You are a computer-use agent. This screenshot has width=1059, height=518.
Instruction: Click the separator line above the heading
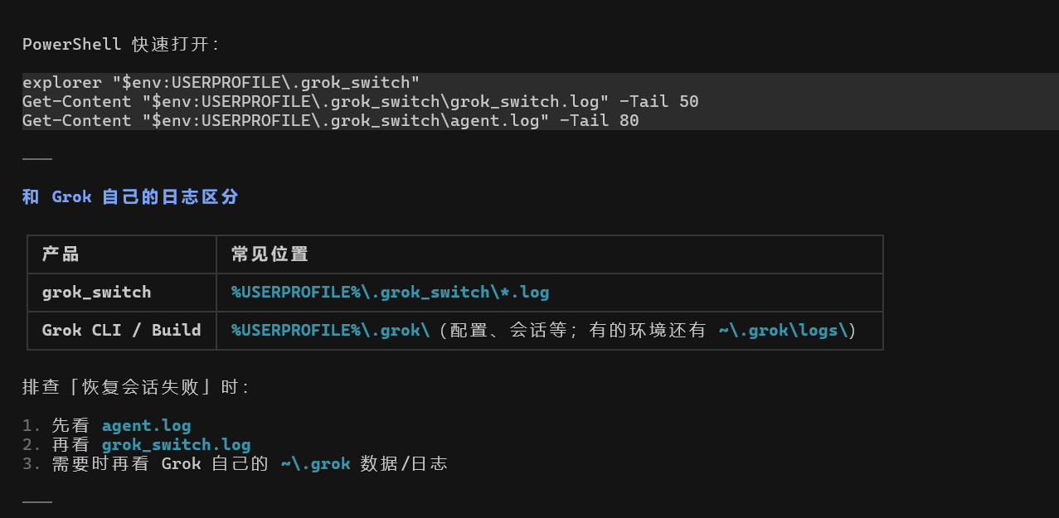(37, 158)
